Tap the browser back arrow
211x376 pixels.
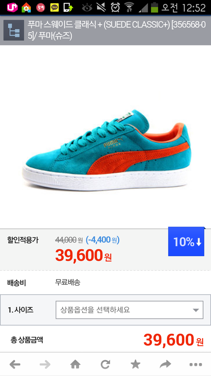point(15,365)
